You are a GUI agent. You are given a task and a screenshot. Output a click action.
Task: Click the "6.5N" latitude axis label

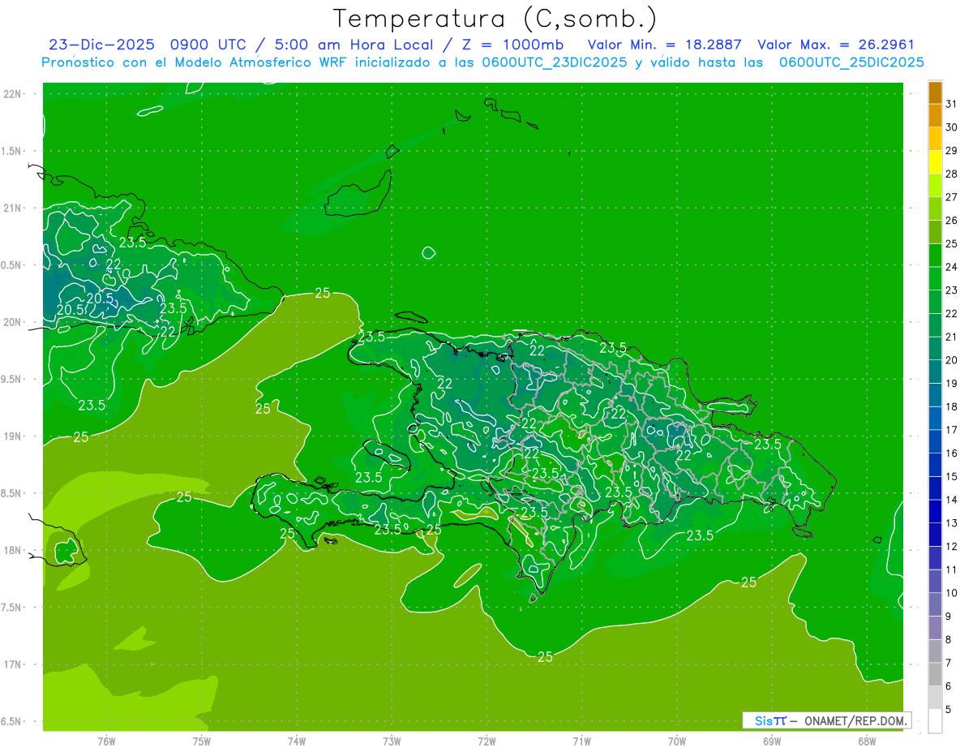[12, 721]
